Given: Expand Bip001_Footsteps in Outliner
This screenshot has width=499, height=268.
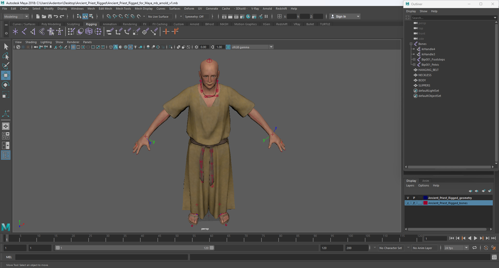Looking at the screenshot, I should coord(414,59).
